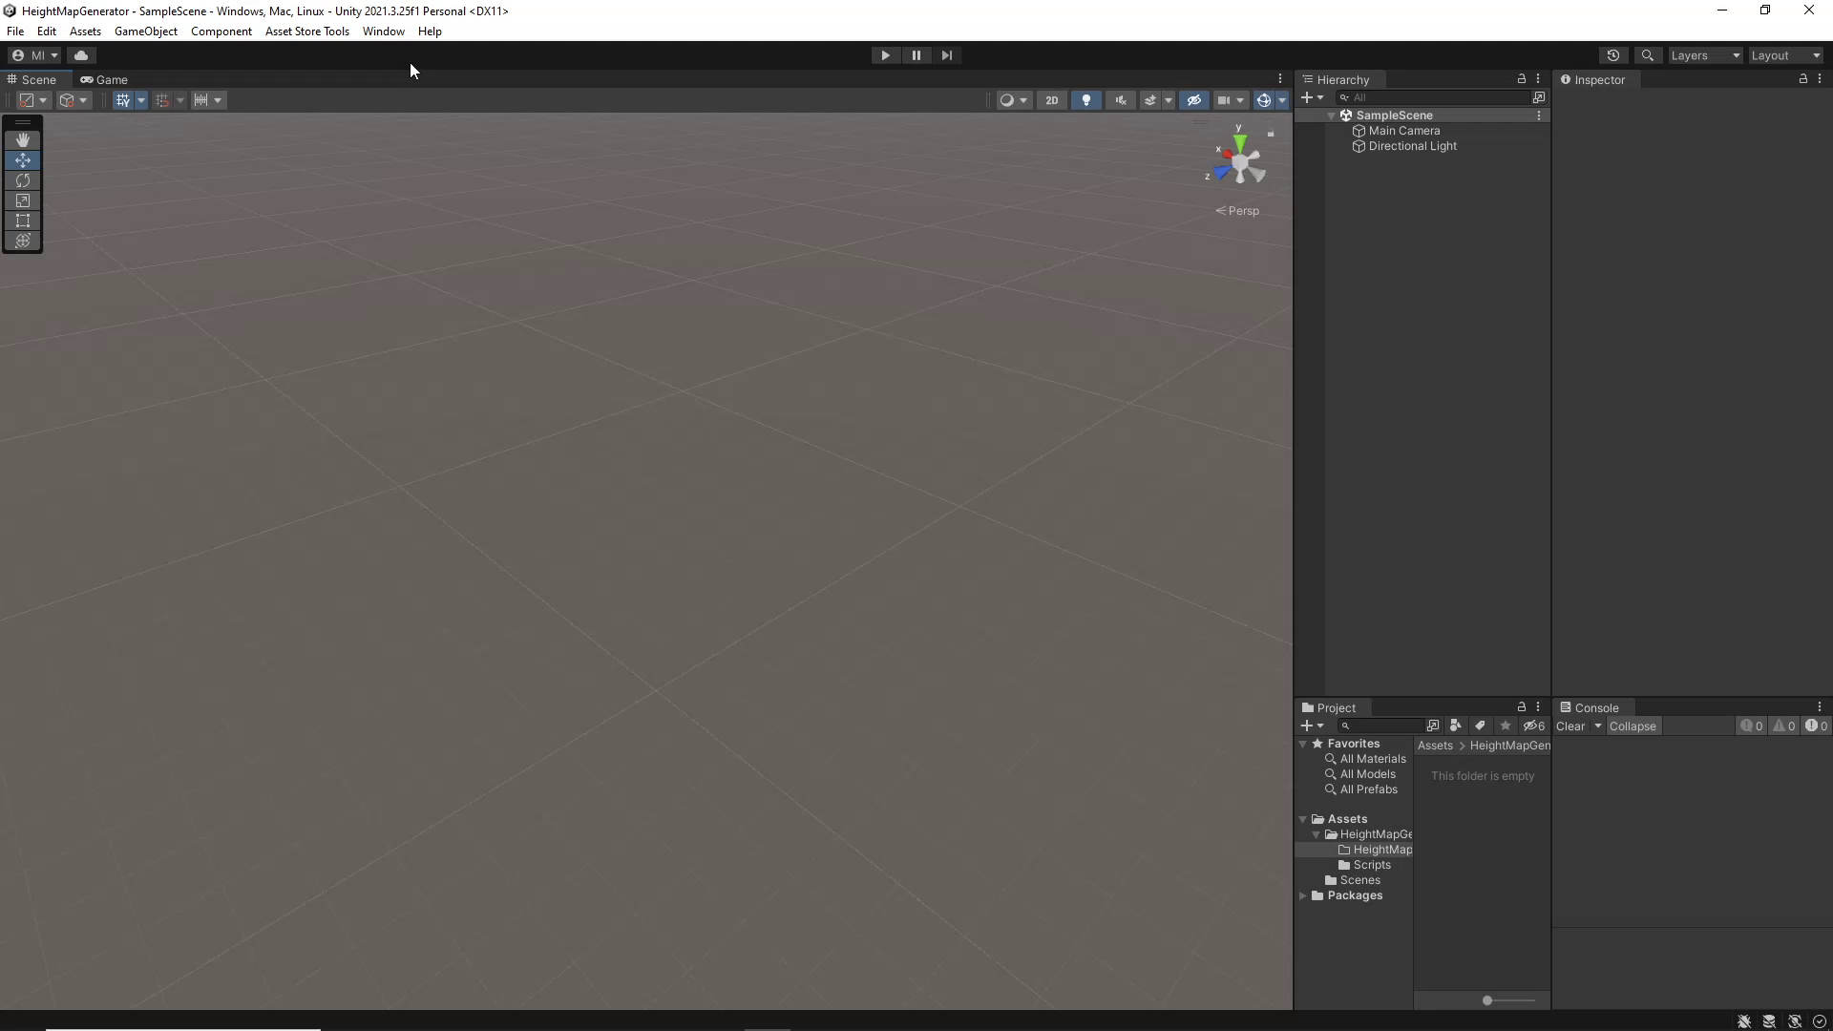Collapse SampleScene in Hierarchy

[1332, 116]
